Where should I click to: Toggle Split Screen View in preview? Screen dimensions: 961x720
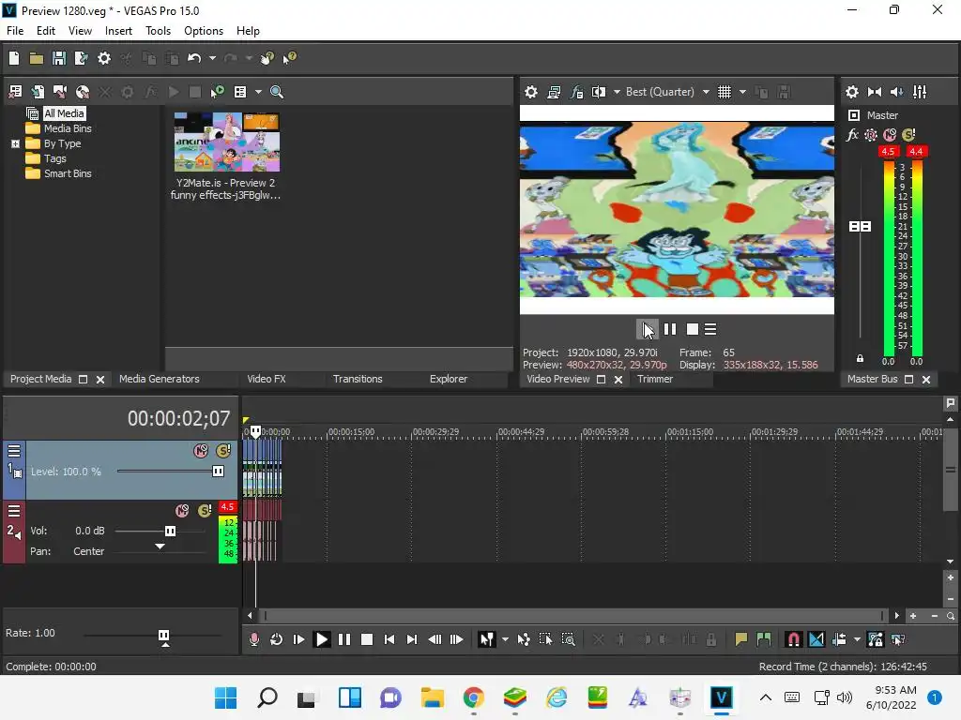tap(599, 92)
